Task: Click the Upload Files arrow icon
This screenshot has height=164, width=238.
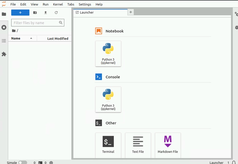Action: (45, 12)
